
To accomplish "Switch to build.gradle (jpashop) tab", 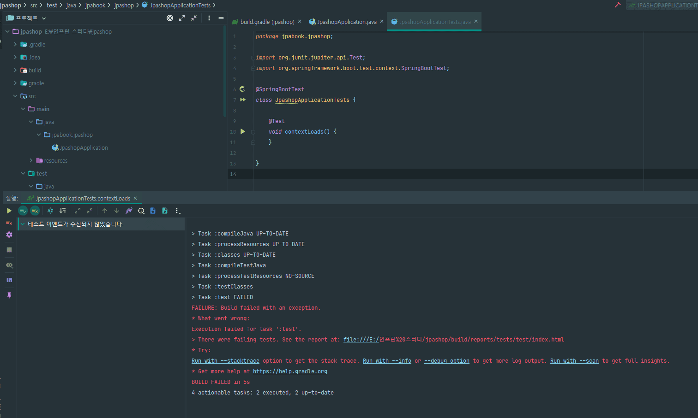I will tap(263, 22).
